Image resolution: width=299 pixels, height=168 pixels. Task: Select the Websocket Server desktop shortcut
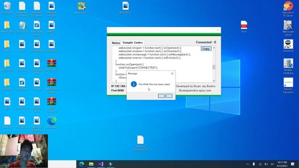tap(288, 28)
